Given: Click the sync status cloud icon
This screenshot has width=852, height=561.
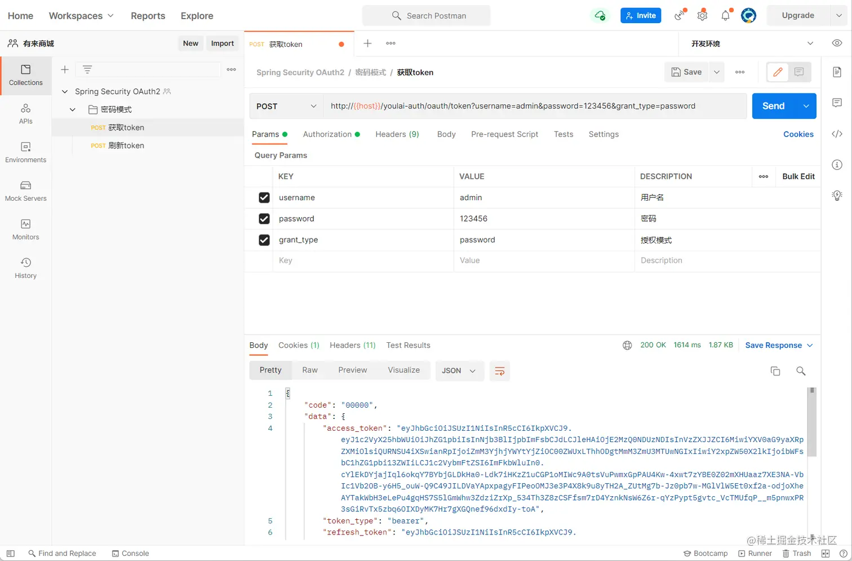Looking at the screenshot, I should (x=600, y=16).
